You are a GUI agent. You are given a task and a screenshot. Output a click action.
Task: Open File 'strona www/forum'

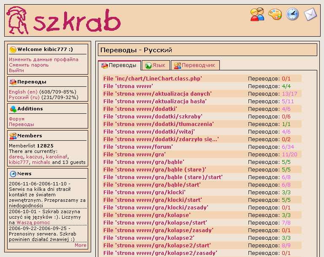[x=138, y=147]
